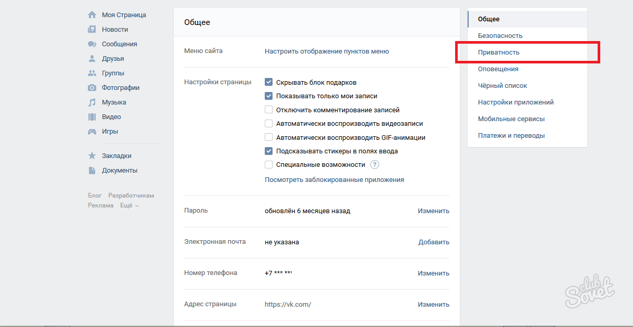Expand the Ещё dropdown in the footer
The image size is (633, 327).
(x=130, y=205)
